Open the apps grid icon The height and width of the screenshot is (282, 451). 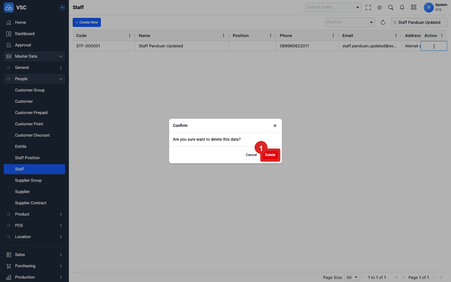click(414, 8)
